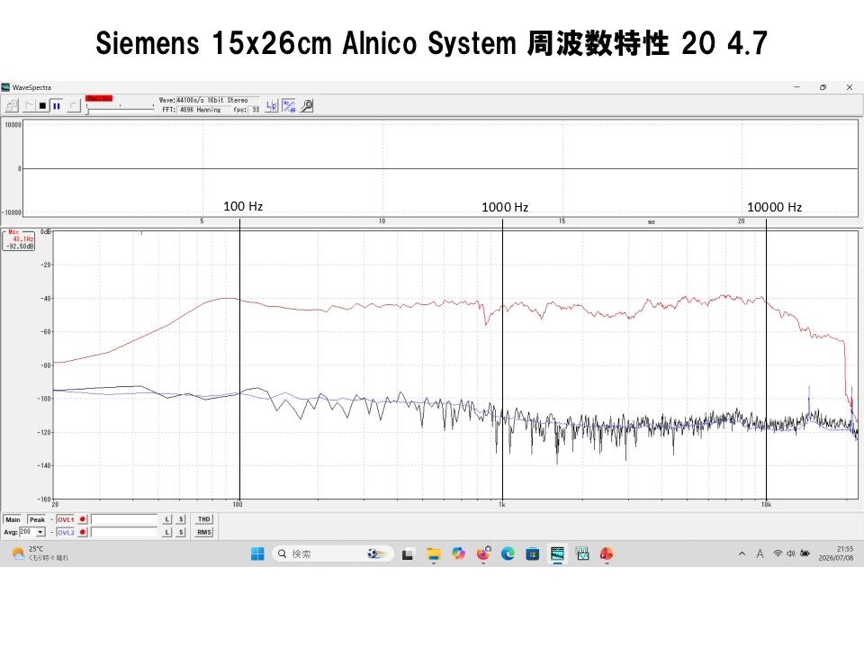Click the L/R channel select icon
Screen dimensions: 864x648
(x=272, y=106)
